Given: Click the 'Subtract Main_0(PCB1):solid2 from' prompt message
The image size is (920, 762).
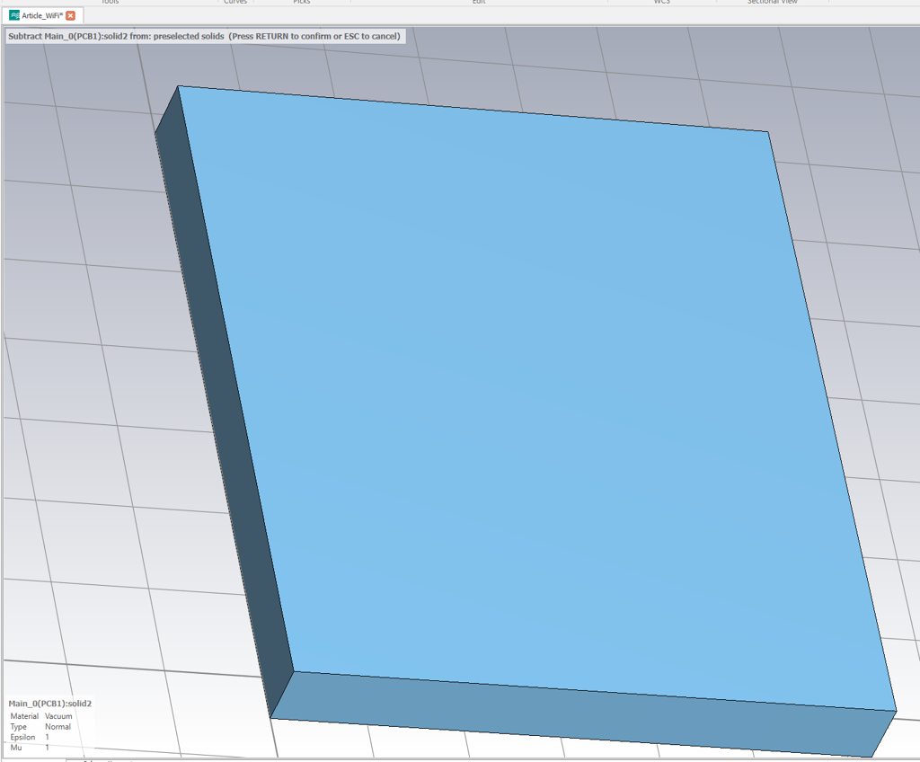Looking at the screenshot, I should click(204, 37).
